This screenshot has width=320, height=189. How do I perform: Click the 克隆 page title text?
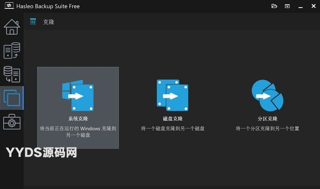(49, 22)
